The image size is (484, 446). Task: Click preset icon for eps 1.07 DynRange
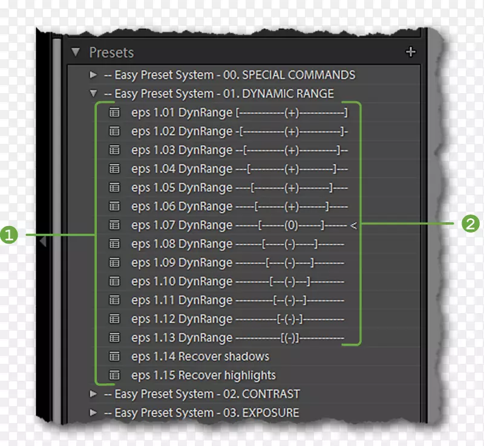point(114,225)
